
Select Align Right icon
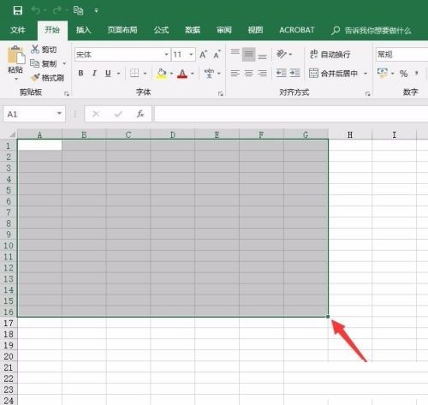(x=262, y=74)
